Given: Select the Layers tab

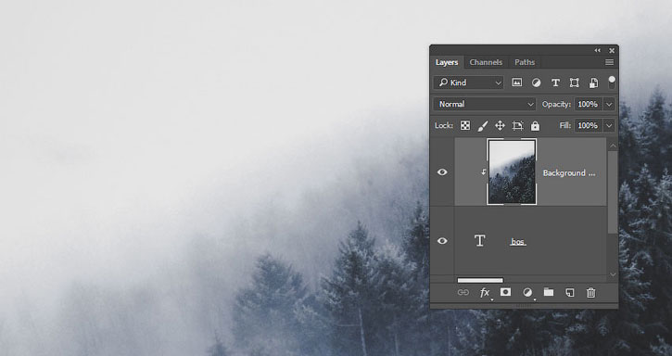Looking at the screenshot, I should (x=447, y=62).
